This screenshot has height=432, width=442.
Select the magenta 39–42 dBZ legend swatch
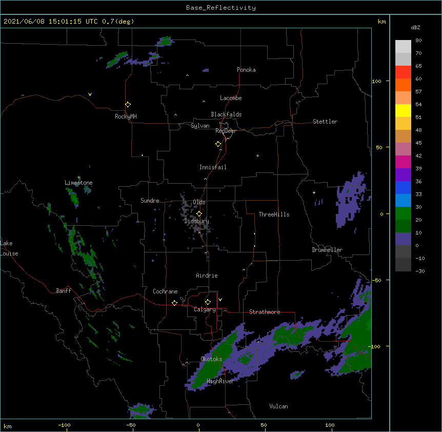(403, 162)
